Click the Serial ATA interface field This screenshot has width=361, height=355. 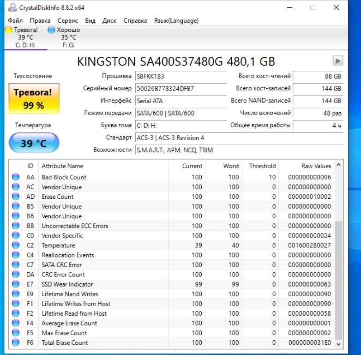(x=181, y=101)
